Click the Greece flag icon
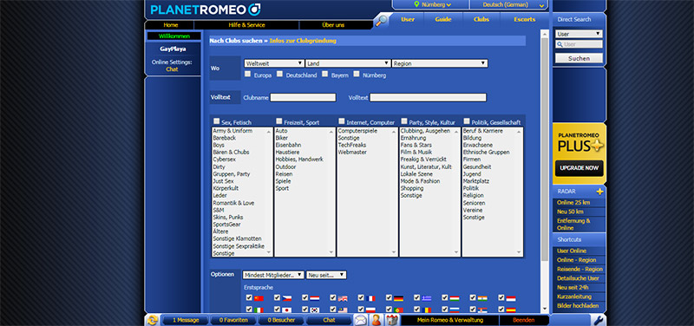694x326 pixels. coord(427,298)
